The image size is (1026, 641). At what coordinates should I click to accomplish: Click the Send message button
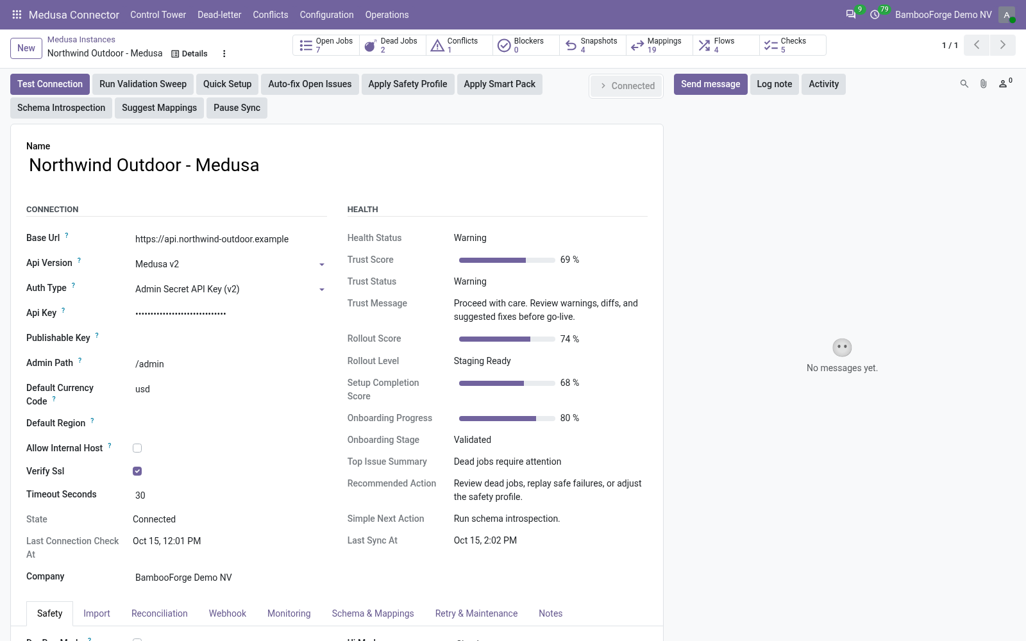(711, 84)
